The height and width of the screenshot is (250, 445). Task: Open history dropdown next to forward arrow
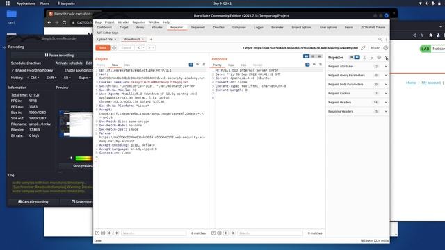point(154,48)
